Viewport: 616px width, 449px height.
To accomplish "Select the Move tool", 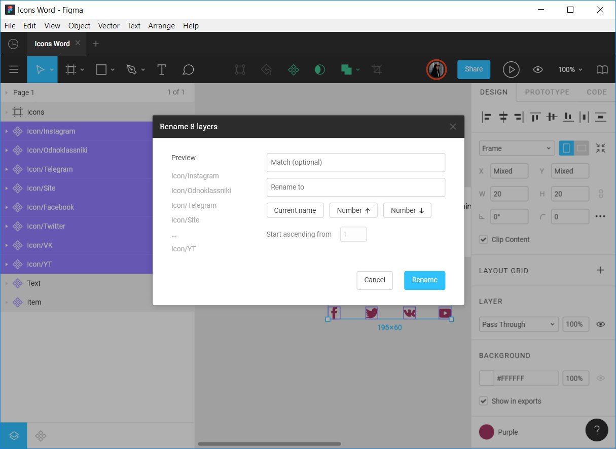I will point(41,69).
